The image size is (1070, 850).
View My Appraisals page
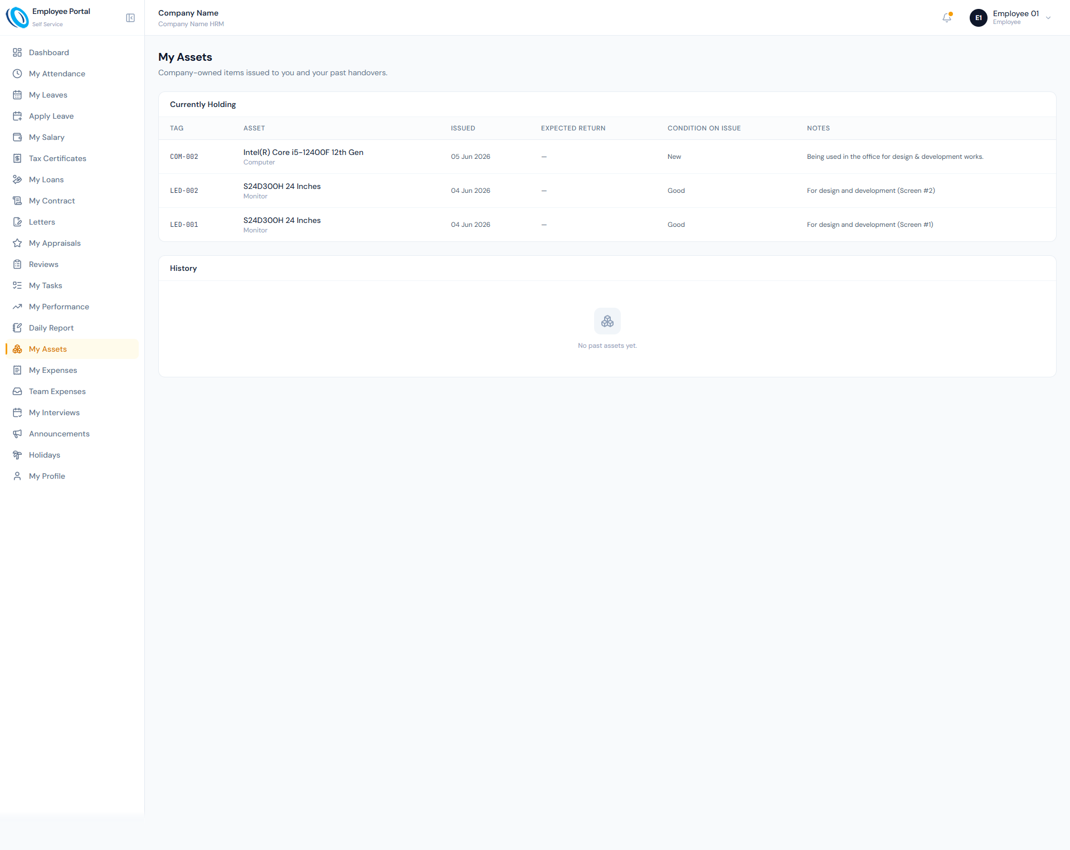(x=72, y=243)
